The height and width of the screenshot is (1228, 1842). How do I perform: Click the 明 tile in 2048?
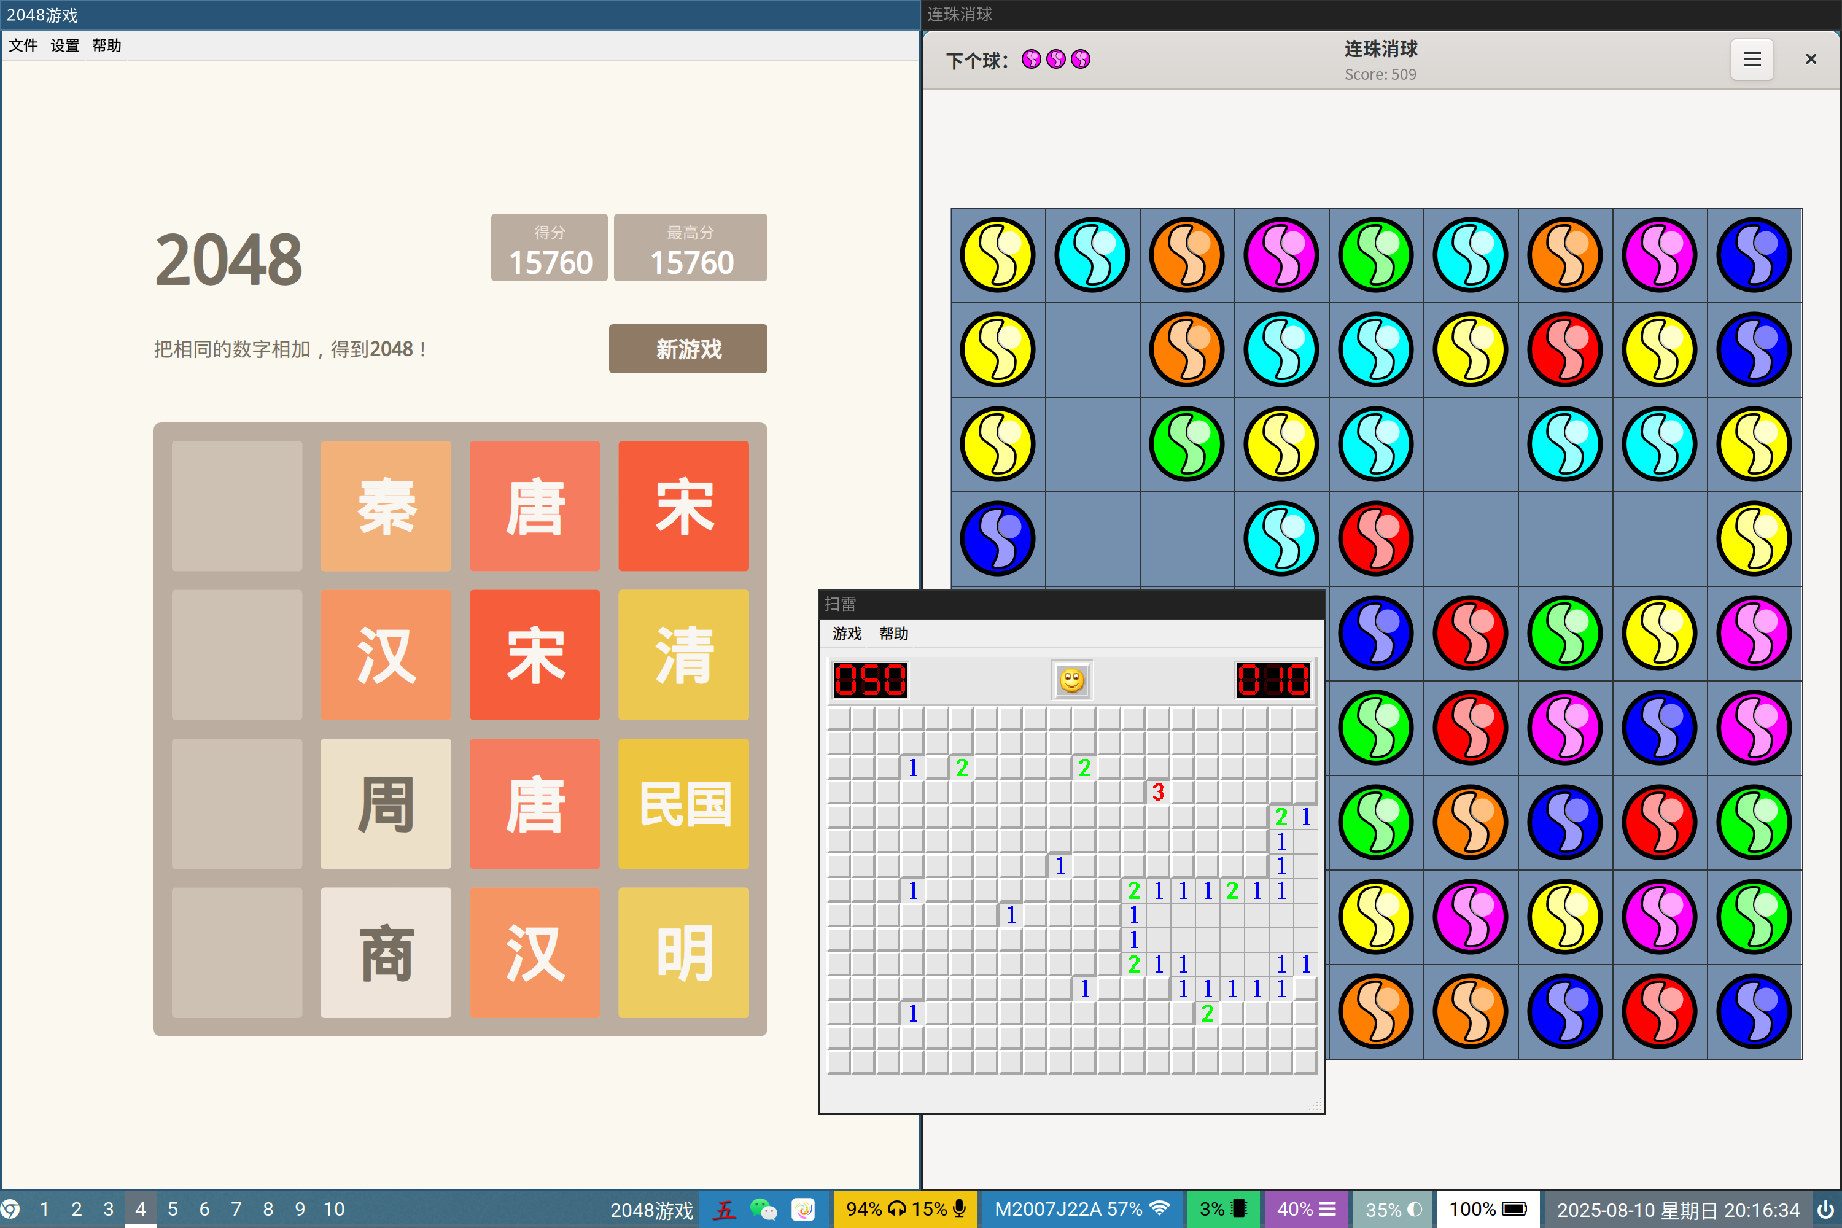684,952
